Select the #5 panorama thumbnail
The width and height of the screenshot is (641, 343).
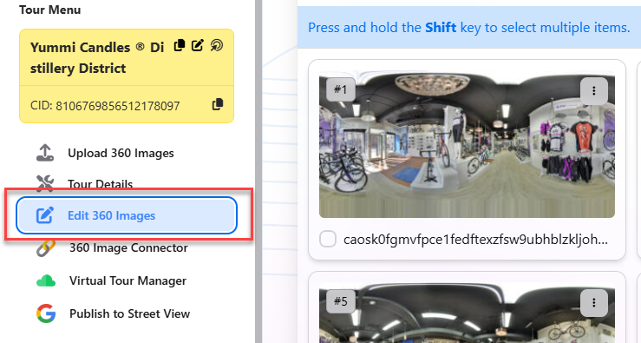467,313
